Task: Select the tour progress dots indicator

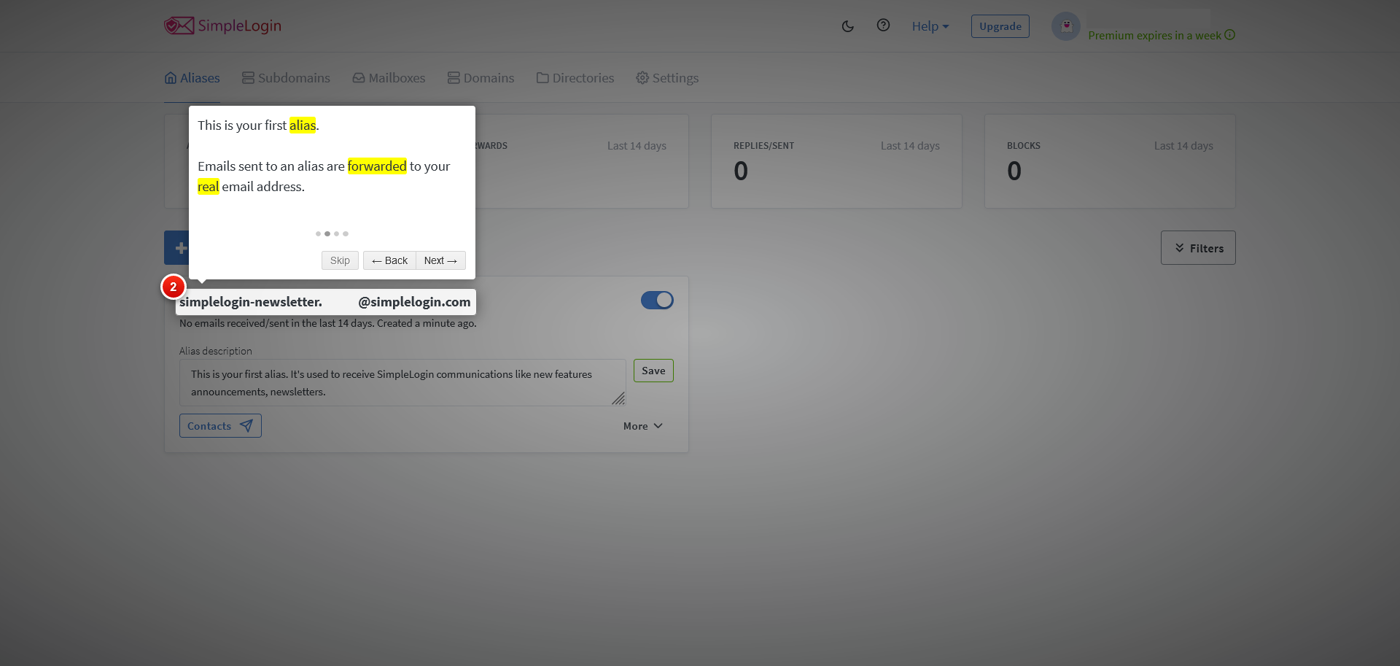Action: point(332,234)
